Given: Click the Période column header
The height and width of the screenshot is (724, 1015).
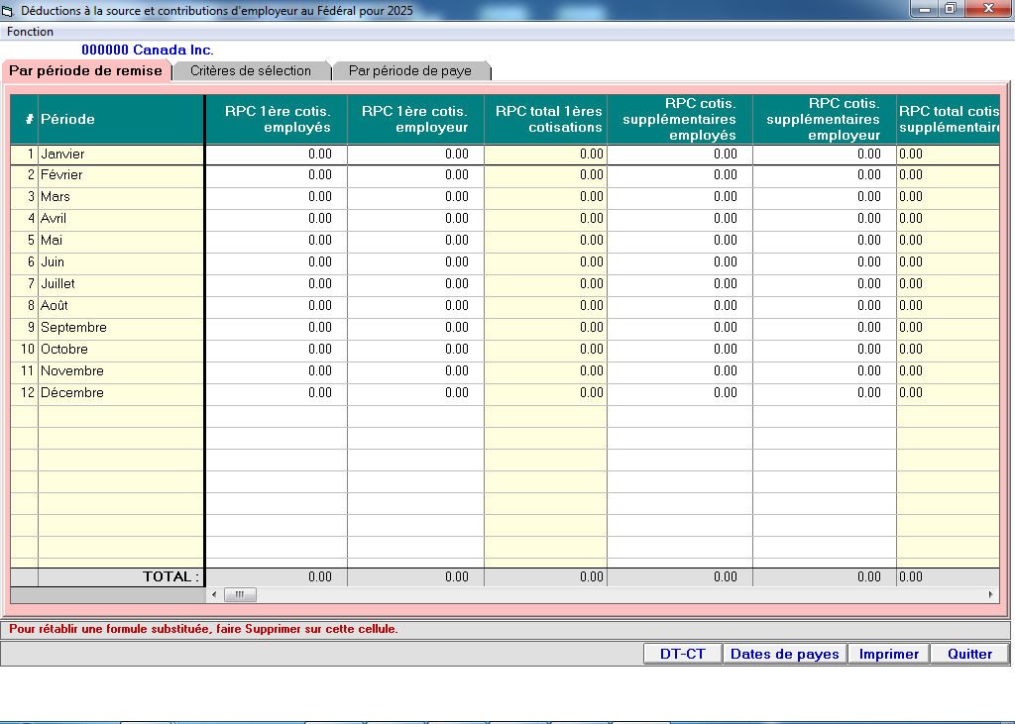Looking at the screenshot, I should pyautogui.click(x=121, y=119).
